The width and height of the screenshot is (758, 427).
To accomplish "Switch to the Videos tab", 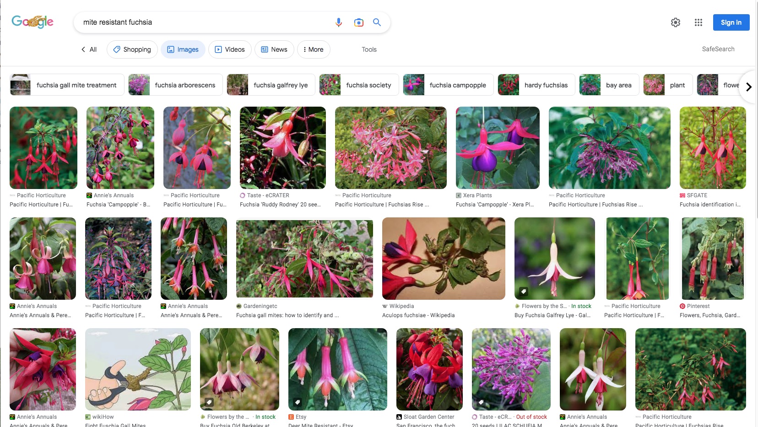I will (x=230, y=49).
